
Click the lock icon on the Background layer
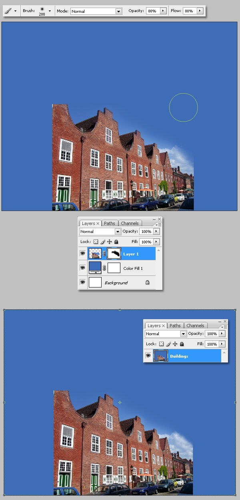[x=147, y=282]
